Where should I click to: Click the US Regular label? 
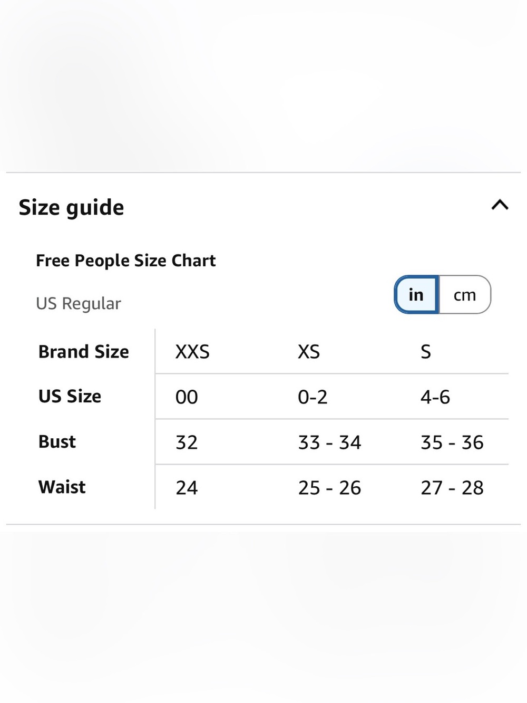pos(79,304)
